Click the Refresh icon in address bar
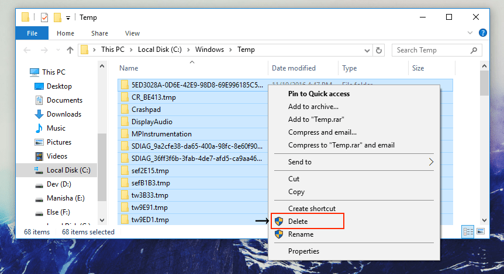This screenshot has height=274, width=504. [379, 50]
